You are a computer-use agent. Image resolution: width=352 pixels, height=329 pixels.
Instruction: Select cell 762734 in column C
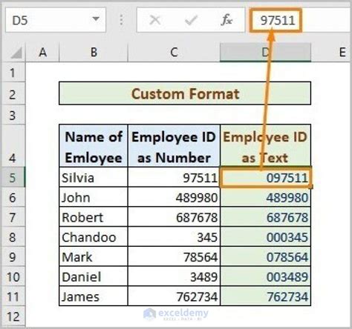click(174, 296)
